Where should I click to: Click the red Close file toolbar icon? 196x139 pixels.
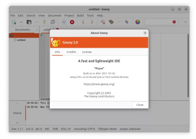[x=72, y=22]
